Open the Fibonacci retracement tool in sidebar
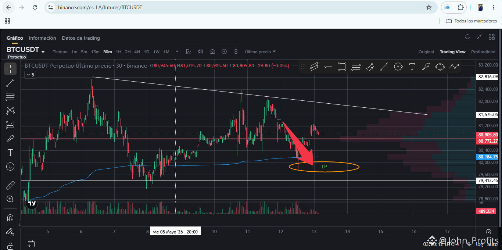 [x=10, y=97]
